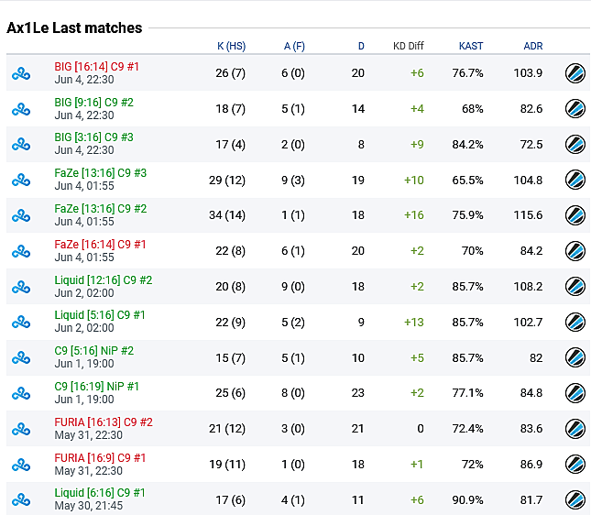Click the striped event icon in the C9 [16:19] NiP #1 row
591x515 pixels.
[x=575, y=393]
